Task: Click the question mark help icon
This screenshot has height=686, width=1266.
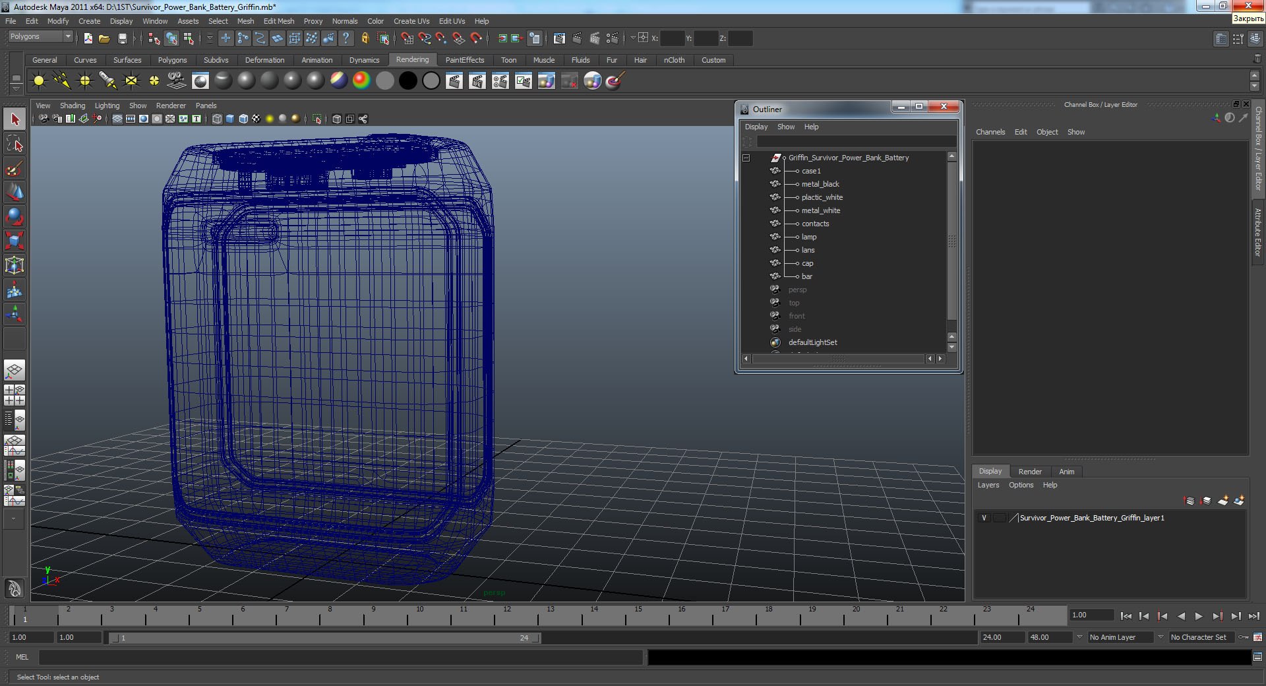Action: click(x=346, y=38)
